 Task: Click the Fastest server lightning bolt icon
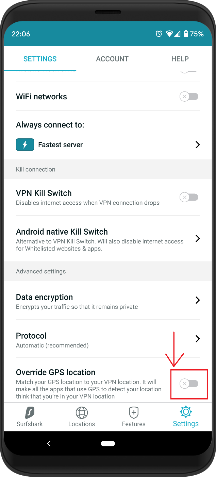click(24, 144)
